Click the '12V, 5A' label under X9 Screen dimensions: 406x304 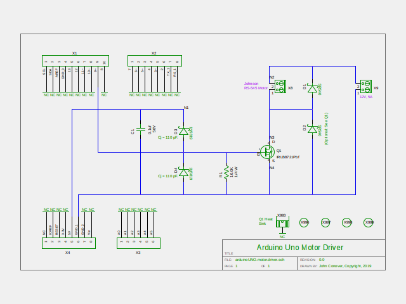[366, 97]
